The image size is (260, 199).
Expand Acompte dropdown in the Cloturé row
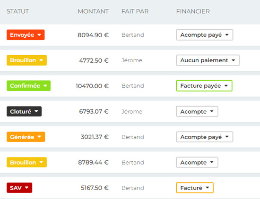pos(197,111)
